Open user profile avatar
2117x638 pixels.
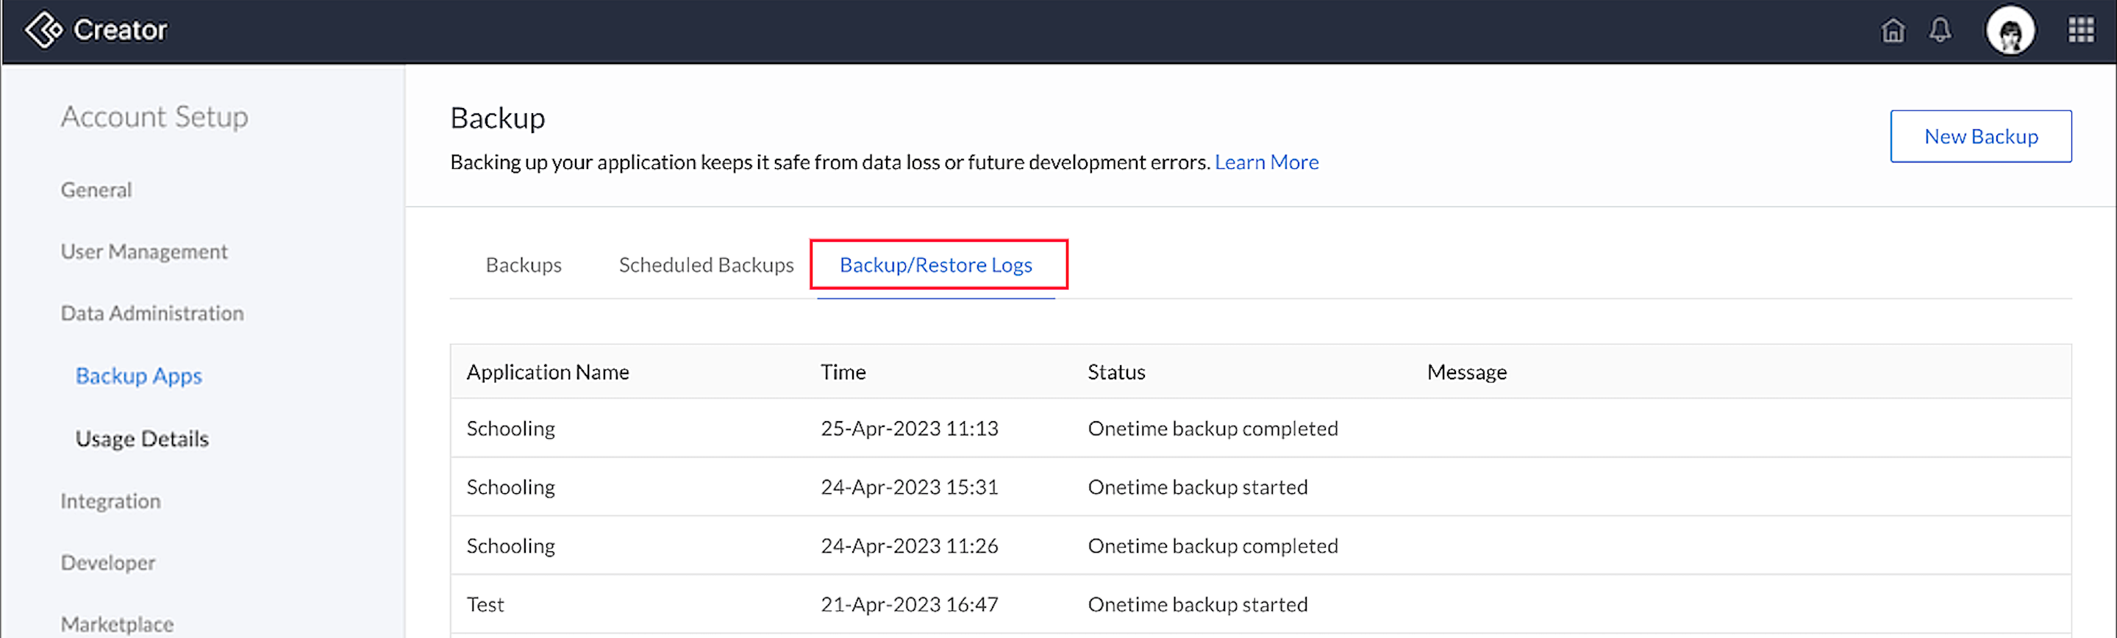pos(2010,31)
